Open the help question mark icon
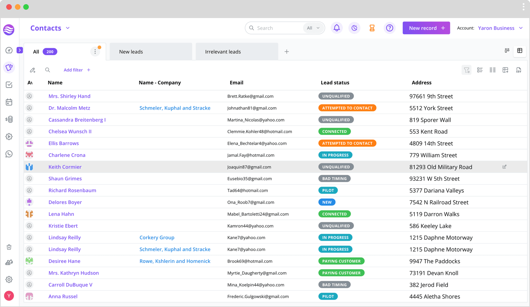 pyautogui.click(x=390, y=28)
